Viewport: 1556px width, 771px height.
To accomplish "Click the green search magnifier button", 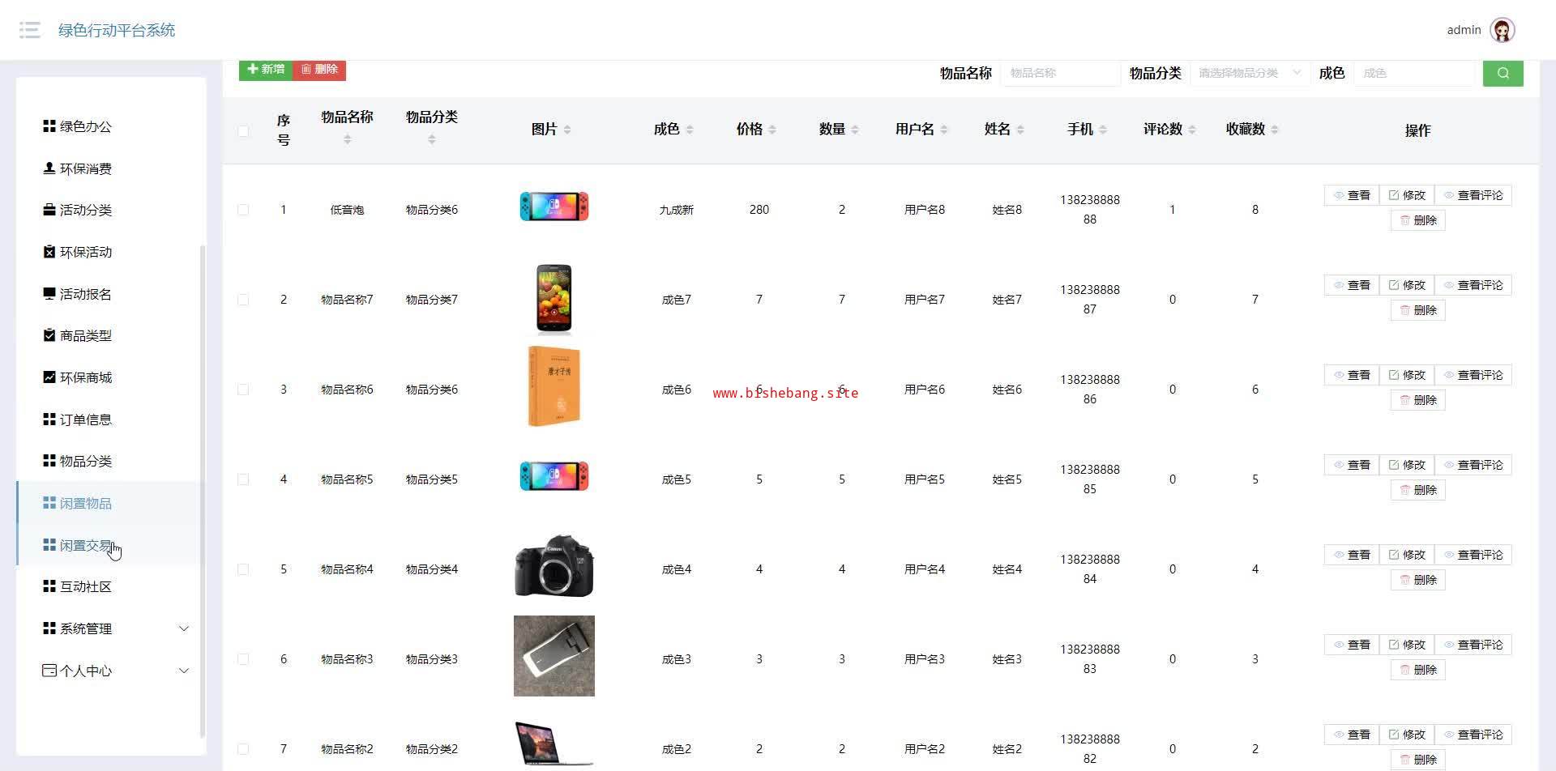I will 1503,73.
